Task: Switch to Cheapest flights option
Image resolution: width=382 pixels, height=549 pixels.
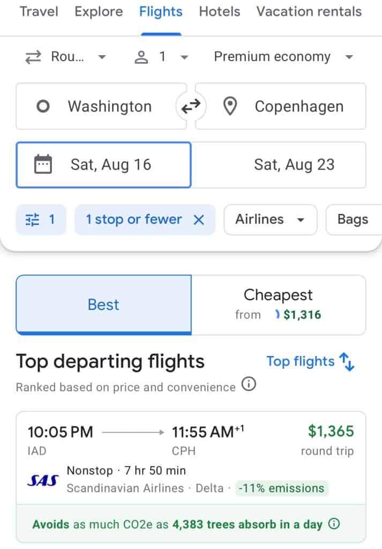Action: tap(278, 305)
